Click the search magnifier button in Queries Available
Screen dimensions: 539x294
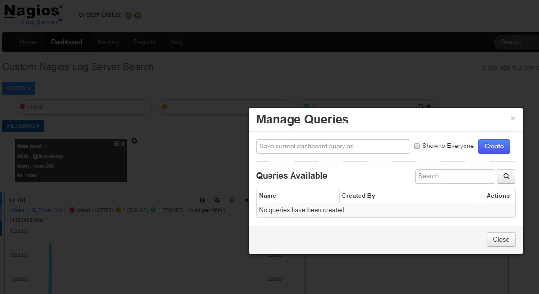pos(506,176)
